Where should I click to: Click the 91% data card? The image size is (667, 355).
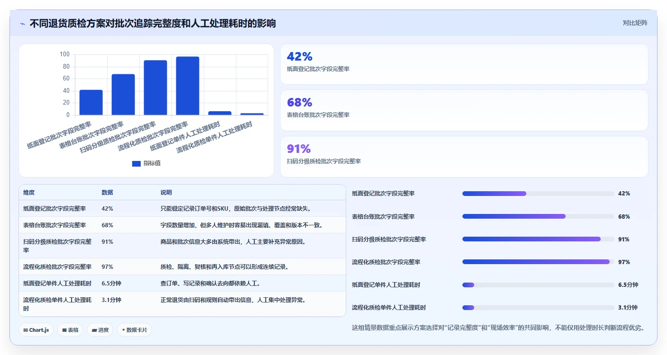click(x=464, y=157)
